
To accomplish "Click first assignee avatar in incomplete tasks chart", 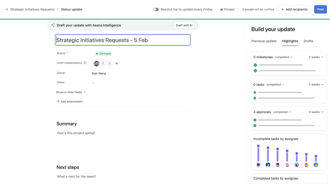I will coord(258,165).
